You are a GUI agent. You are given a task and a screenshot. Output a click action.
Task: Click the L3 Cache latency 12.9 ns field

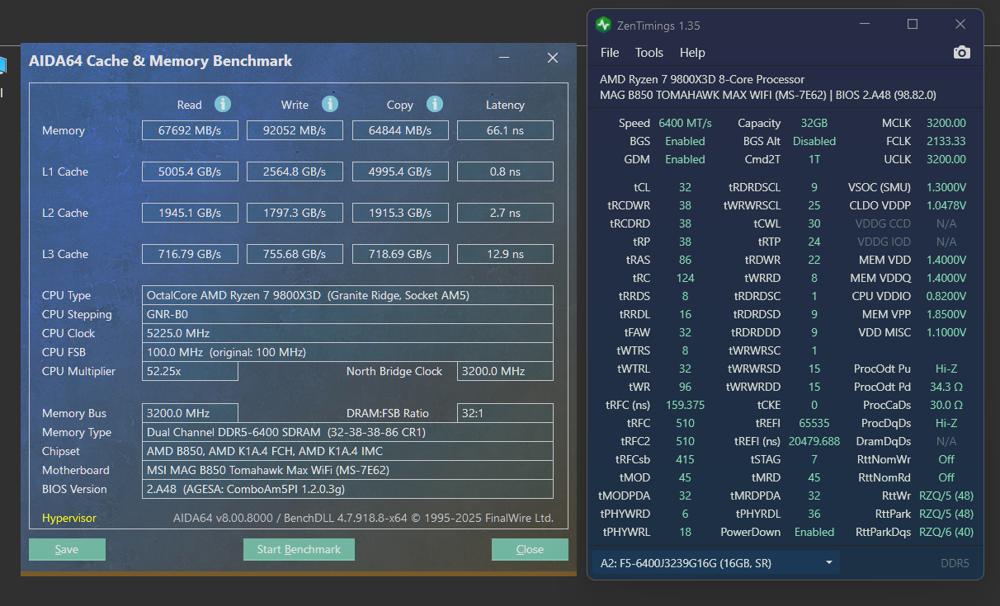pos(505,254)
